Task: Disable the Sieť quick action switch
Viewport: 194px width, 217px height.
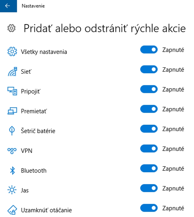Action: point(149,70)
